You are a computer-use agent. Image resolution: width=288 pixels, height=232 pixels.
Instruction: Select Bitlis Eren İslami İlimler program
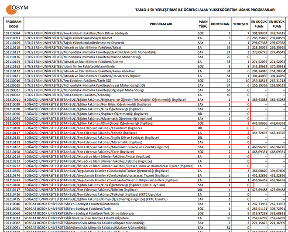point(70,66)
